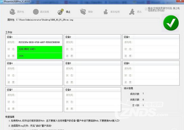The image size is (184, 130).
Task: Select the 设备7 panel header
Action: (34, 90)
